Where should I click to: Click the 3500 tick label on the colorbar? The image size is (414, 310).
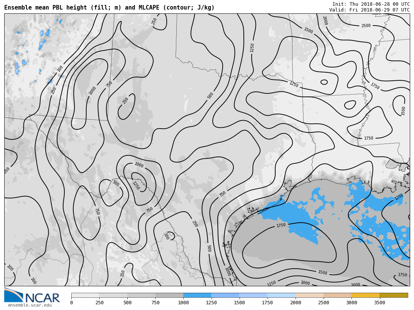[379, 303]
